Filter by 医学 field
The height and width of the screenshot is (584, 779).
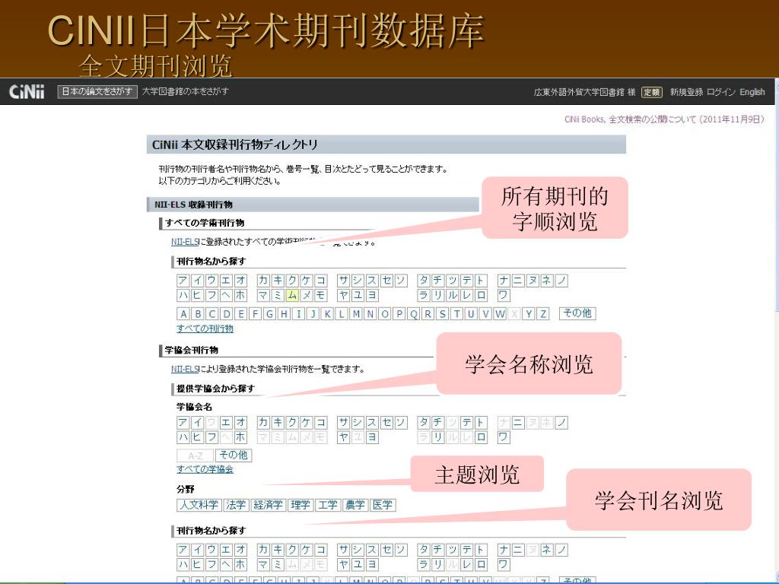coord(383,505)
